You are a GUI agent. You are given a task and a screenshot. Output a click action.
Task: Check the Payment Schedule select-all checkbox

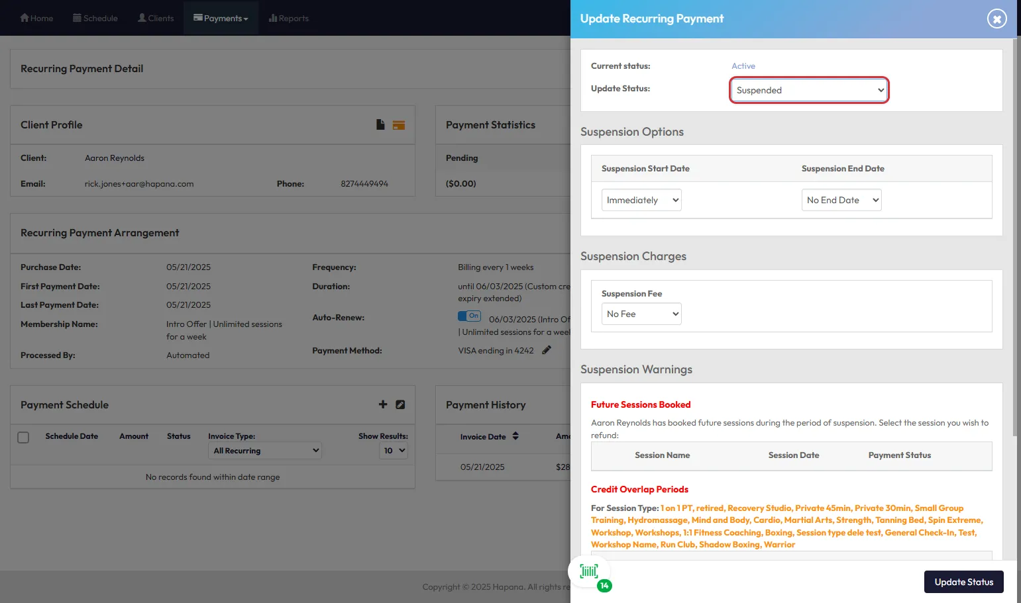tap(23, 438)
